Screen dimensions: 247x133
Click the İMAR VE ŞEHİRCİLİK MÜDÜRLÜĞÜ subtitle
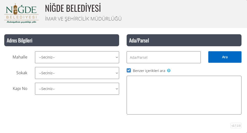tap(83, 18)
